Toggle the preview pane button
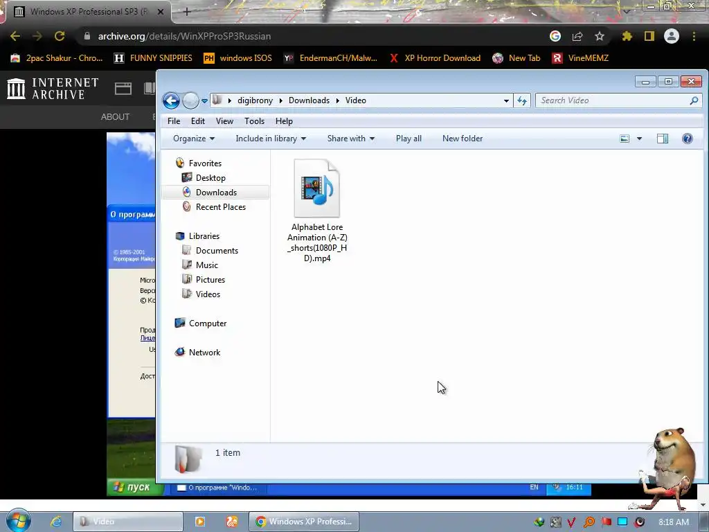Viewport: 709px width, 532px height. 663,139
